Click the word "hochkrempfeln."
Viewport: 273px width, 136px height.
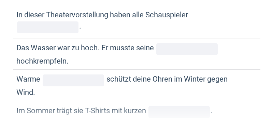pyautogui.click(x=42, y=61)
